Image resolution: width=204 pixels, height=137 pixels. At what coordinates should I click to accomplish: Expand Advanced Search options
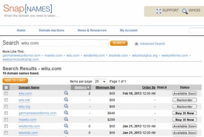point(152,44)
